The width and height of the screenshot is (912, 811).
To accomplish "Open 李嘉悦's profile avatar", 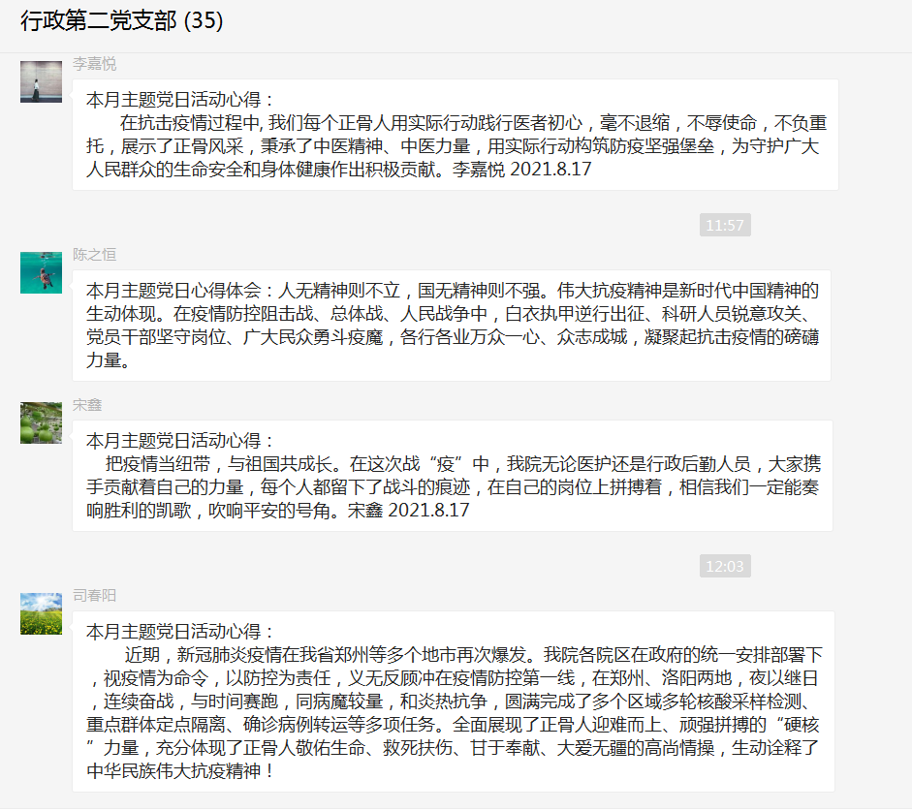I will pyautogui.click(x=41, y=82).
